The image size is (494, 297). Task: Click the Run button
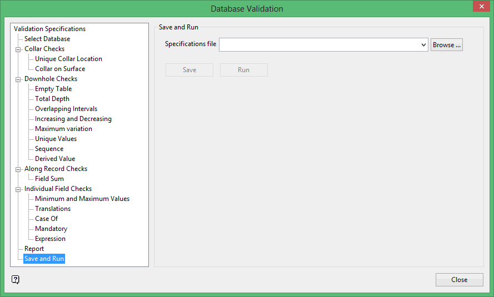(243, 70)
